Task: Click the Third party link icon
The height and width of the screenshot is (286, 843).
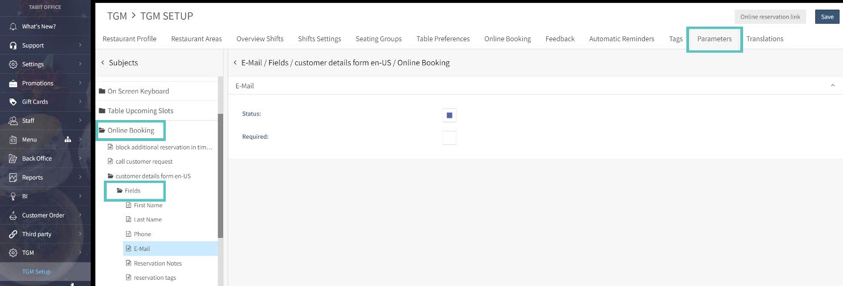Action: (x=13, y=234)
